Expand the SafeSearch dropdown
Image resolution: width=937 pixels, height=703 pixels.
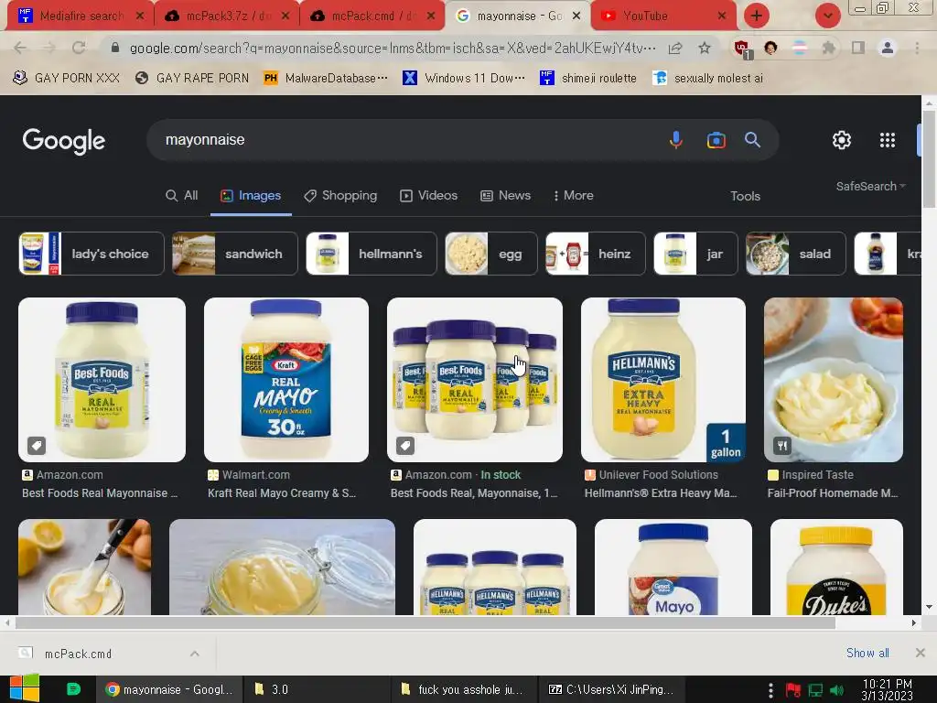pyautogui.click(x=871, y=186)
